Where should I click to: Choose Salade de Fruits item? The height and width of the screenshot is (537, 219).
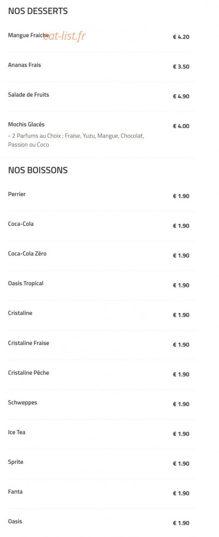(x=28, y=95)
